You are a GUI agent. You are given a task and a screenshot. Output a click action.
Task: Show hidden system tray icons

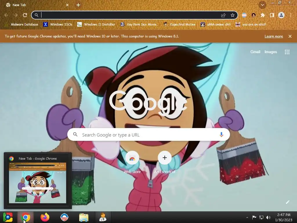coord(247,217)
